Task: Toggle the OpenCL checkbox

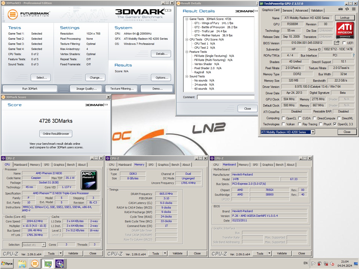Action: click(283, 118)
